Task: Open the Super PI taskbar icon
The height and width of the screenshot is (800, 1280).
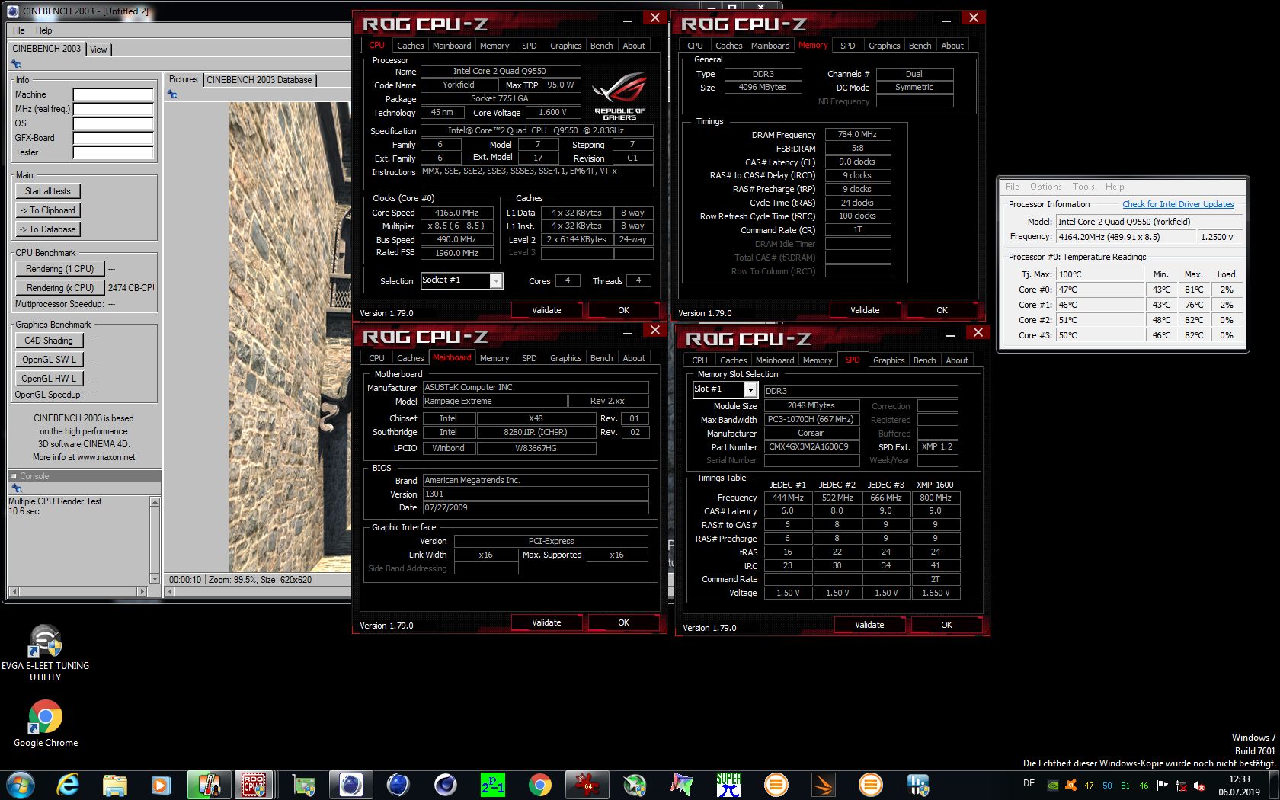Action: click(729, 785)
